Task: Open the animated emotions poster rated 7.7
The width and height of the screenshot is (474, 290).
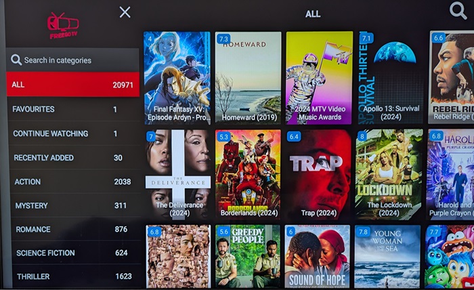Action: pyautogui.click(x=450, y=256)
